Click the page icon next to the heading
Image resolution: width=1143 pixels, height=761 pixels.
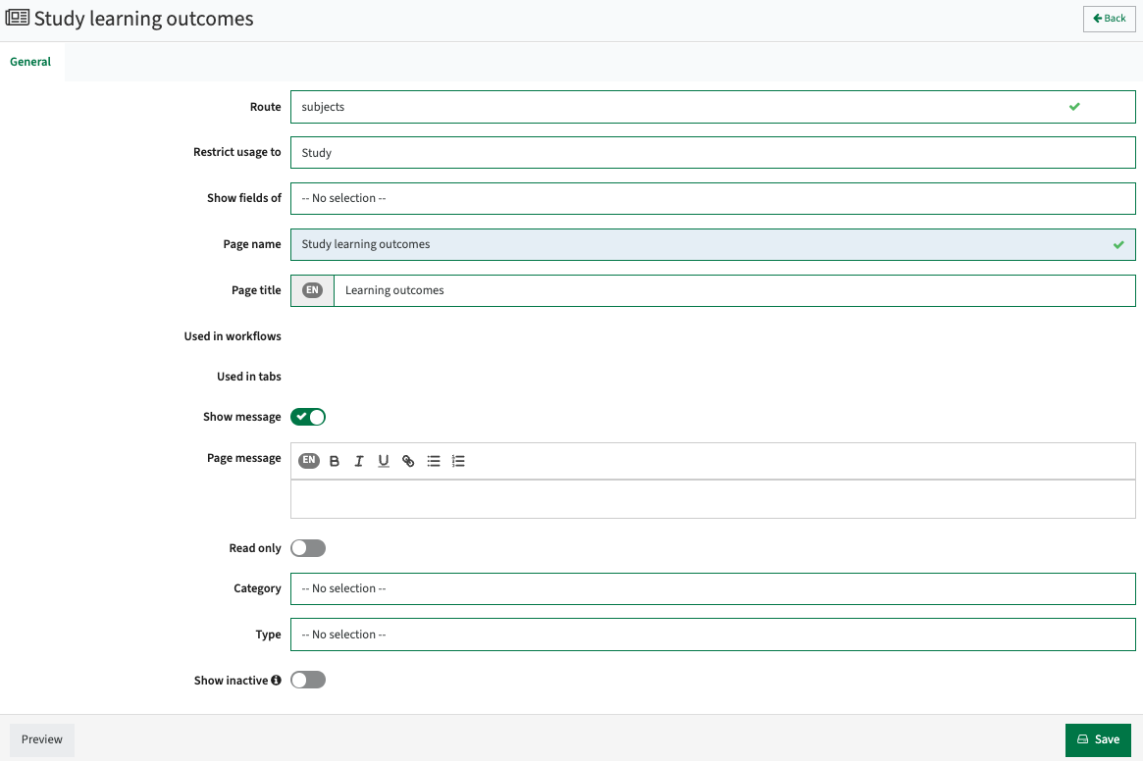17,18
